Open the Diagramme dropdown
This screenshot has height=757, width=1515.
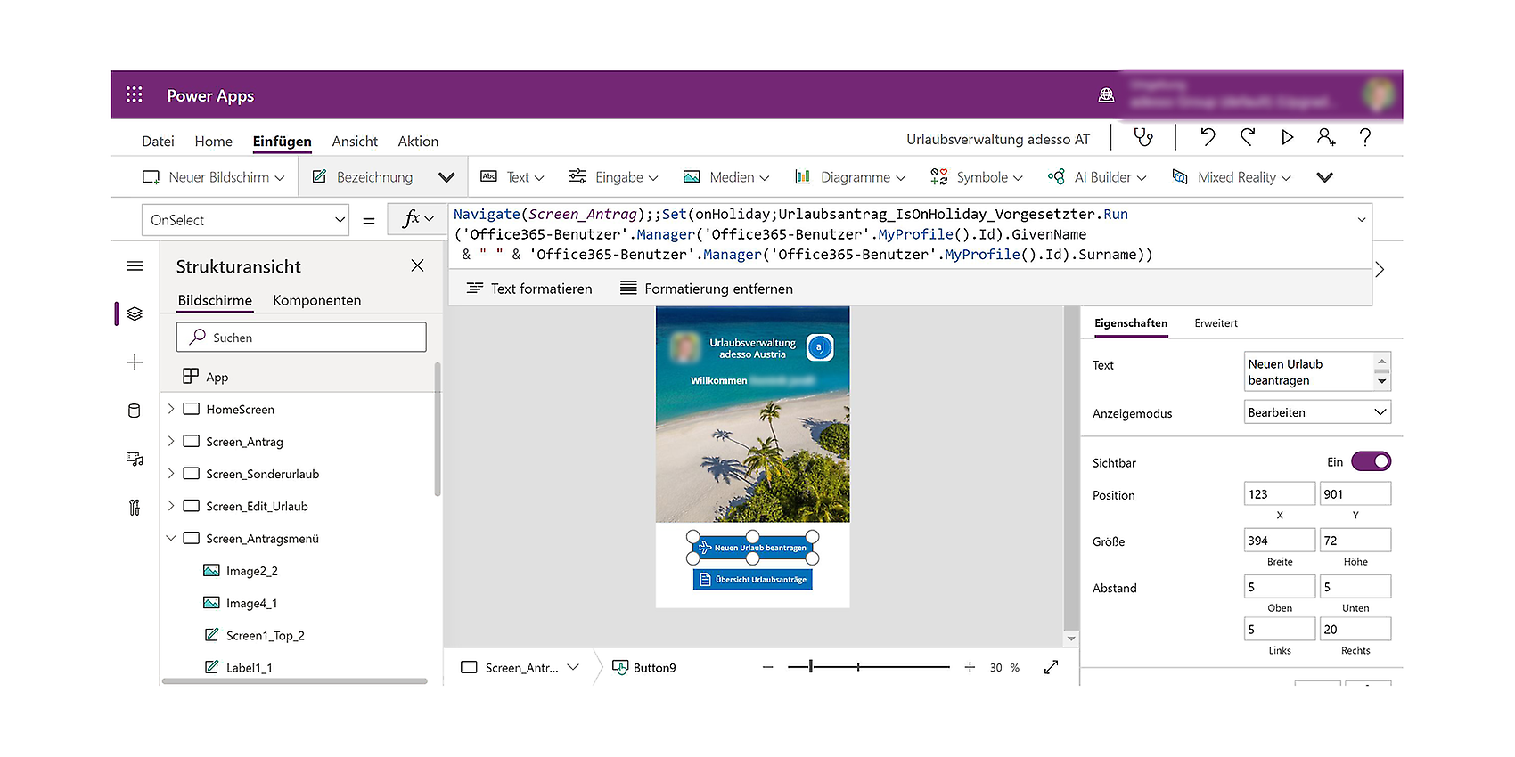click(850, 177)
